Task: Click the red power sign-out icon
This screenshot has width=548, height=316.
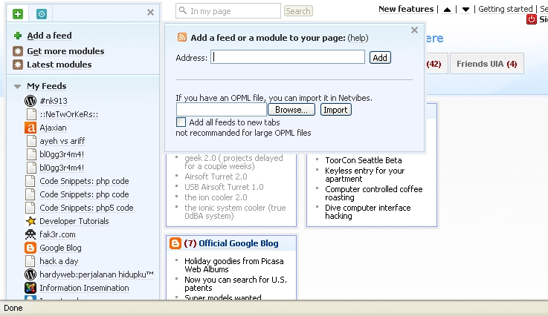Action: (x=531, y=19)
